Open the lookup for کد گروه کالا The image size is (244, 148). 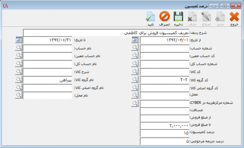coord(135,80)
